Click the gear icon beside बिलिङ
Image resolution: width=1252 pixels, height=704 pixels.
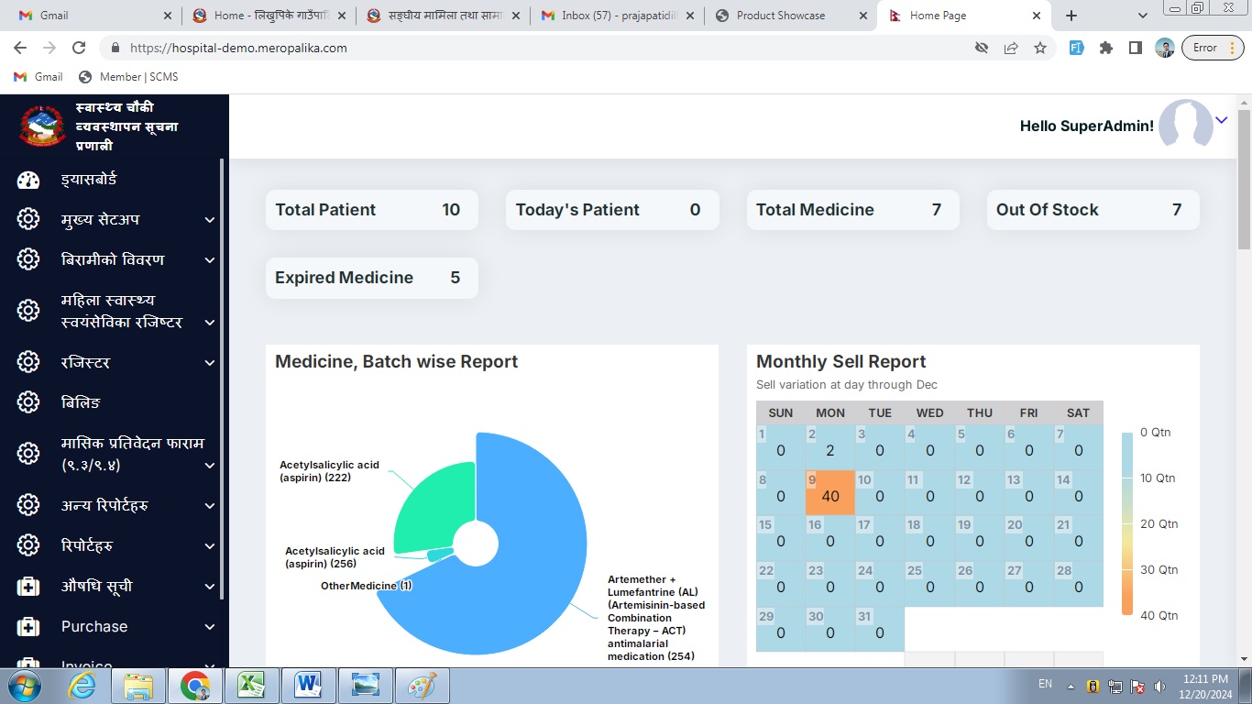[28, 402]
